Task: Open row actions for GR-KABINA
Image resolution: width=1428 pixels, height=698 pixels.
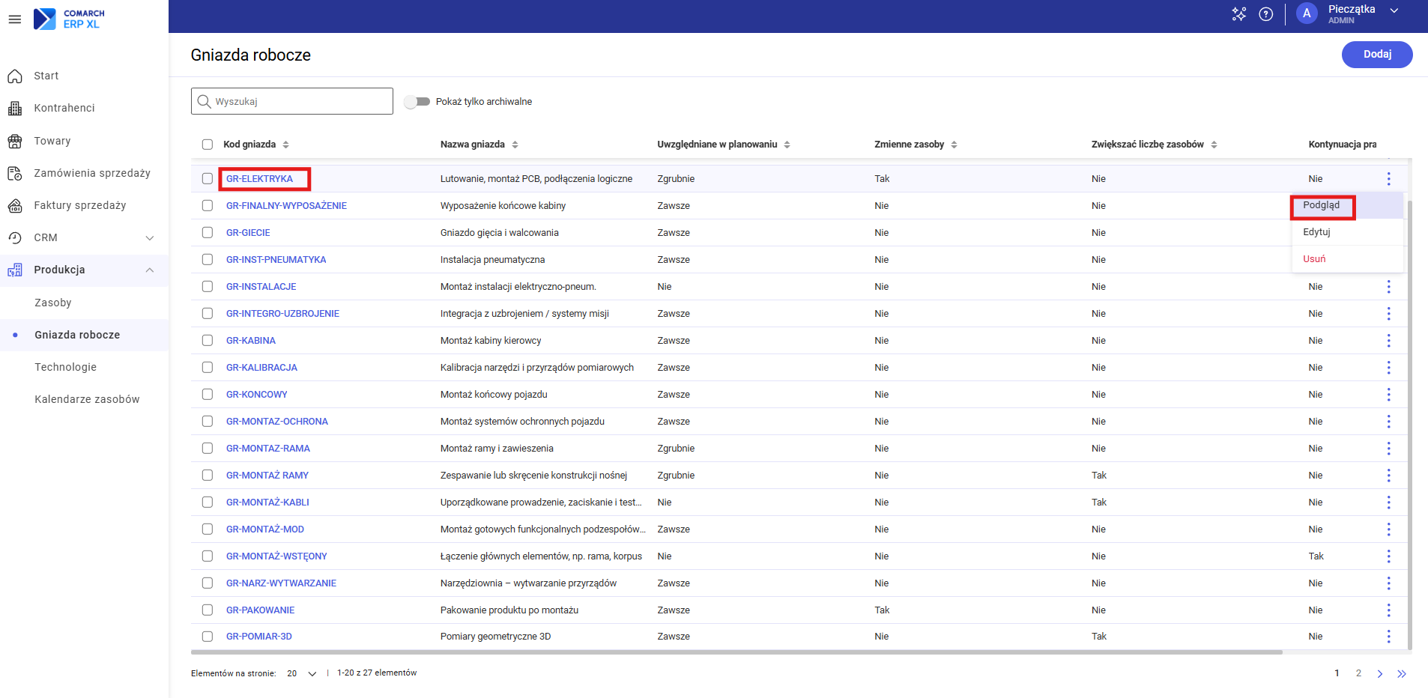Action: (1388, 341)
